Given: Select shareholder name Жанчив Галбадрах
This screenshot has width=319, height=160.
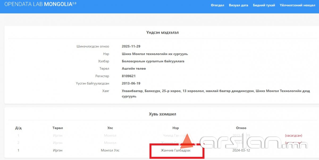Looking at the screenshot, I should 175,150.
